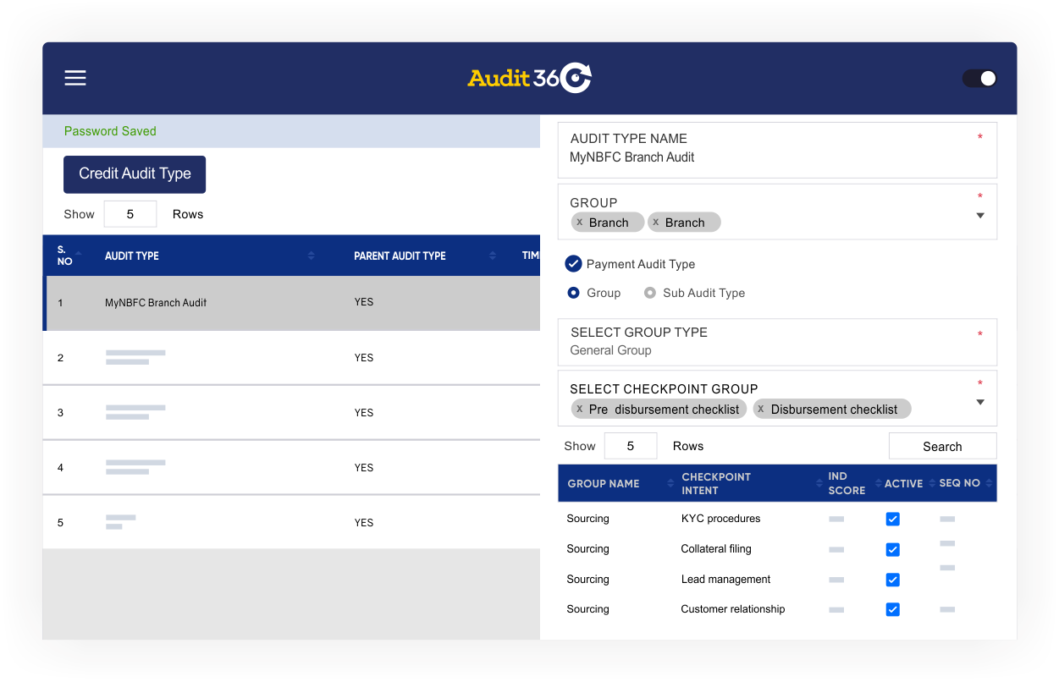
Task: Uncheck Active for Collateral filing
Action: (x=892, y=550)
